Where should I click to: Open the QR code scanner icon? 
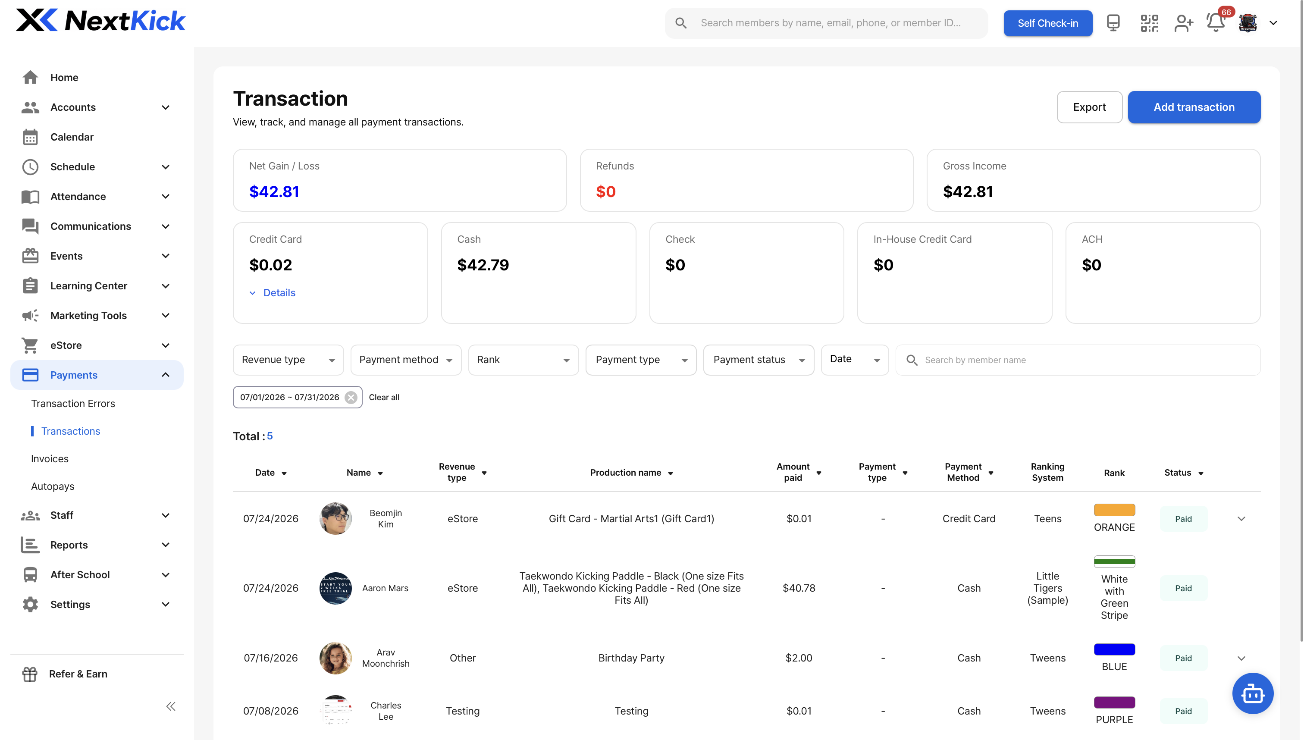click(1149, 23)
